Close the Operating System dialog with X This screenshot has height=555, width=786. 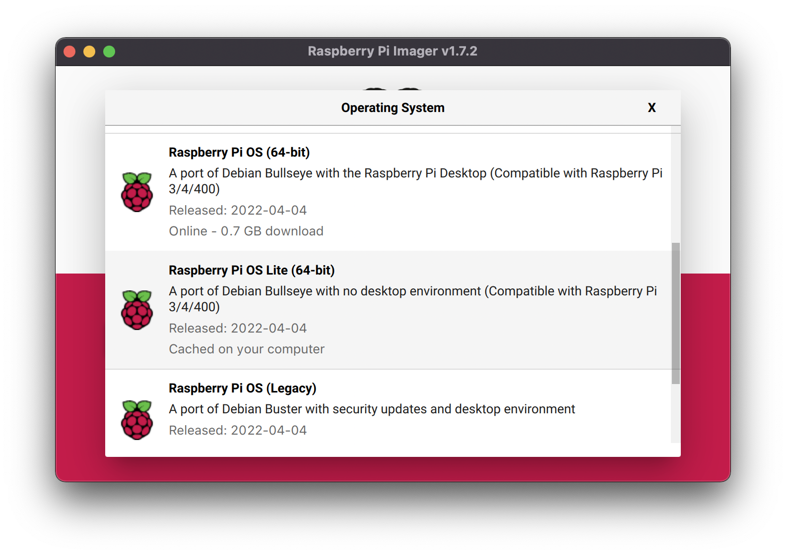pos(652,108)
